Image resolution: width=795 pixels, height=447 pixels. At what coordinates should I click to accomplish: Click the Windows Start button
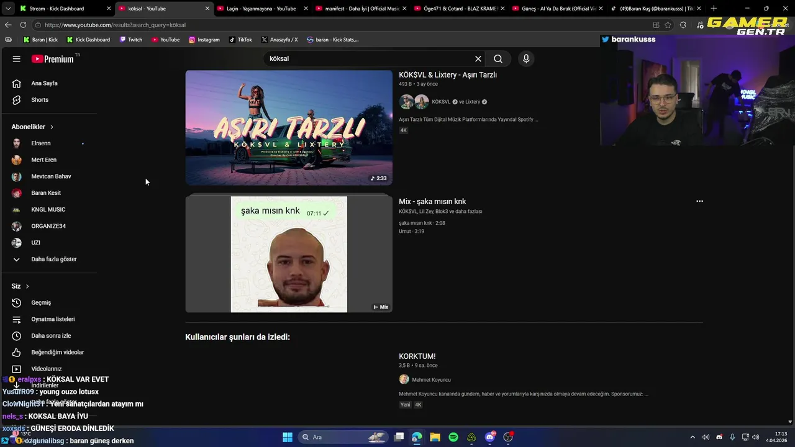(x=288, y=437)
